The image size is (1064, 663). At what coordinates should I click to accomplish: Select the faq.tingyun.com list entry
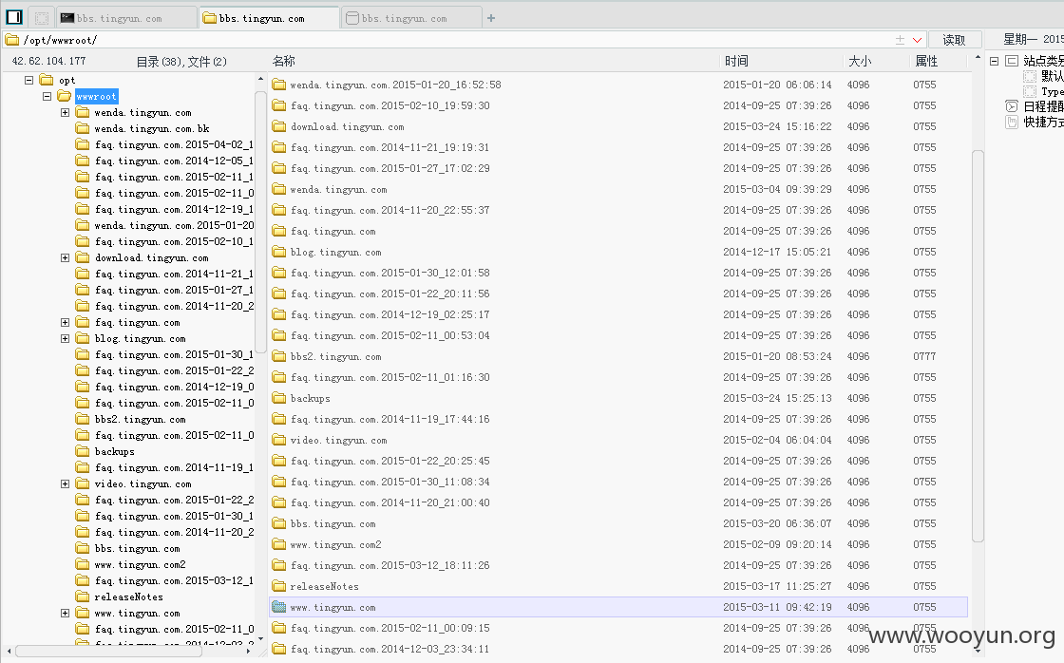click(618, 231)
